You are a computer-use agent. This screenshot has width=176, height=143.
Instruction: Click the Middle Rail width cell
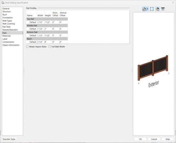(40, 29)
